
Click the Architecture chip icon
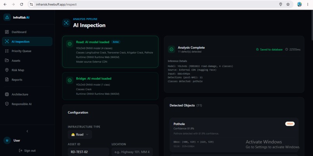(7, 94)
